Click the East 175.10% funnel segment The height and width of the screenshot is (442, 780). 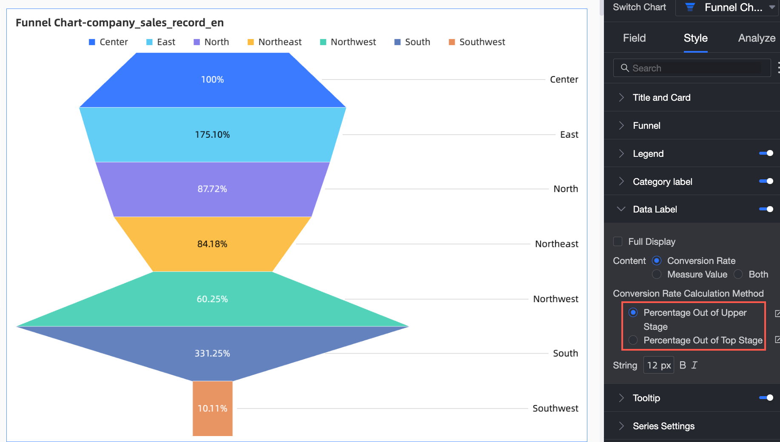[212, 135]
